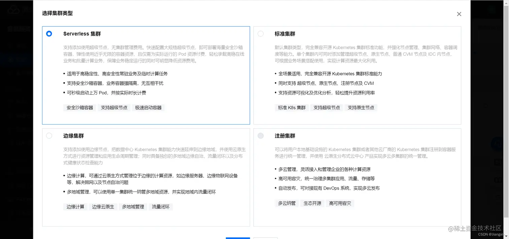The image size is (509, 239).
Task: Click the Serverless 集群 description paragraph
Action: pyautogui.click(x=154, y=54)
